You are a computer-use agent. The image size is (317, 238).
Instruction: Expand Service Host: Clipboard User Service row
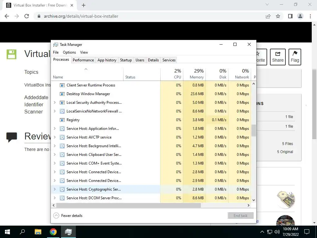54,155
